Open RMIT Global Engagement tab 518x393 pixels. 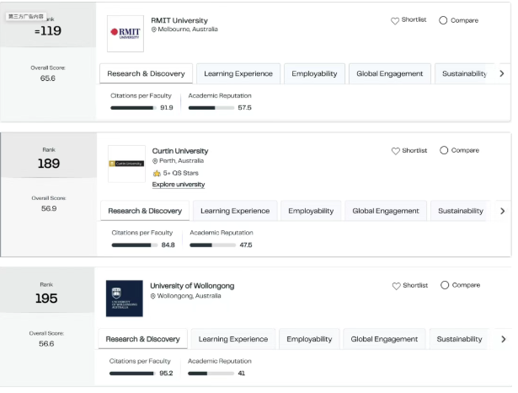390,73
